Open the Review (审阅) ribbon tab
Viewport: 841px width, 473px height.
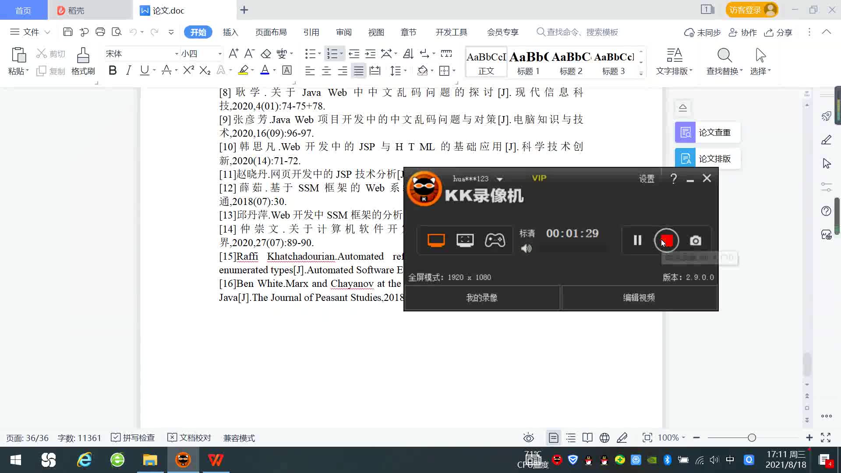click(343, 32)
